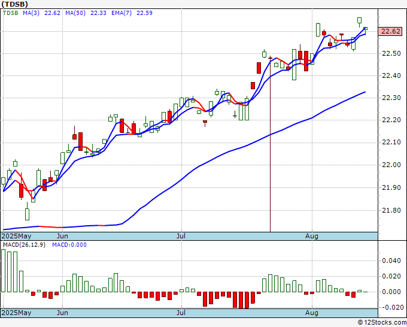
Task: Click the MACD:0.000 value label
Action: (x=69, y=245)
